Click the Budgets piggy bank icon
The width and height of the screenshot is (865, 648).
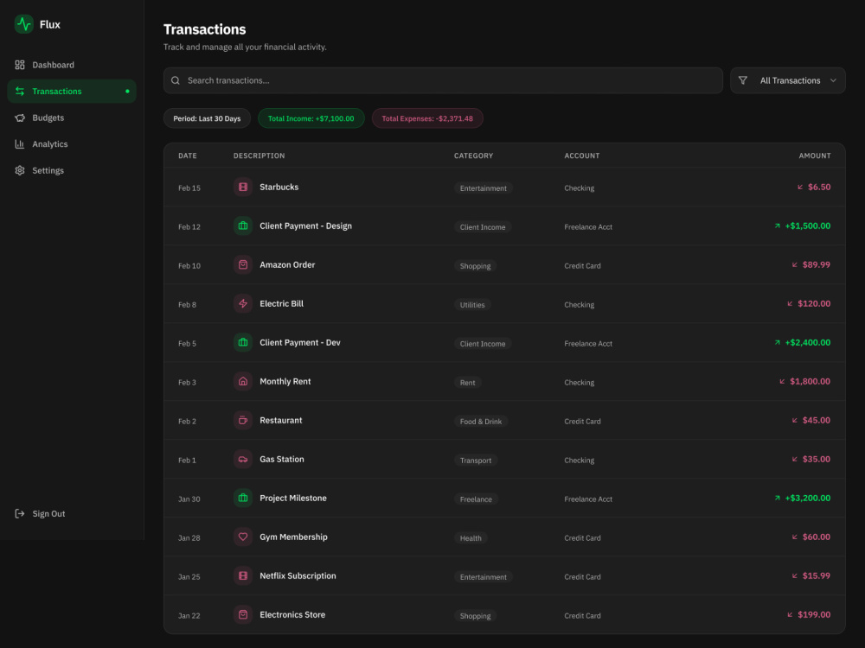tap(20, 118)
